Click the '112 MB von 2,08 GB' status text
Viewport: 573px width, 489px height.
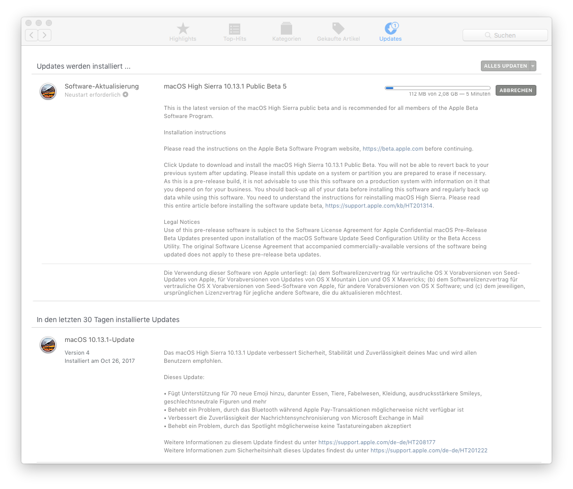click(433, 94)
